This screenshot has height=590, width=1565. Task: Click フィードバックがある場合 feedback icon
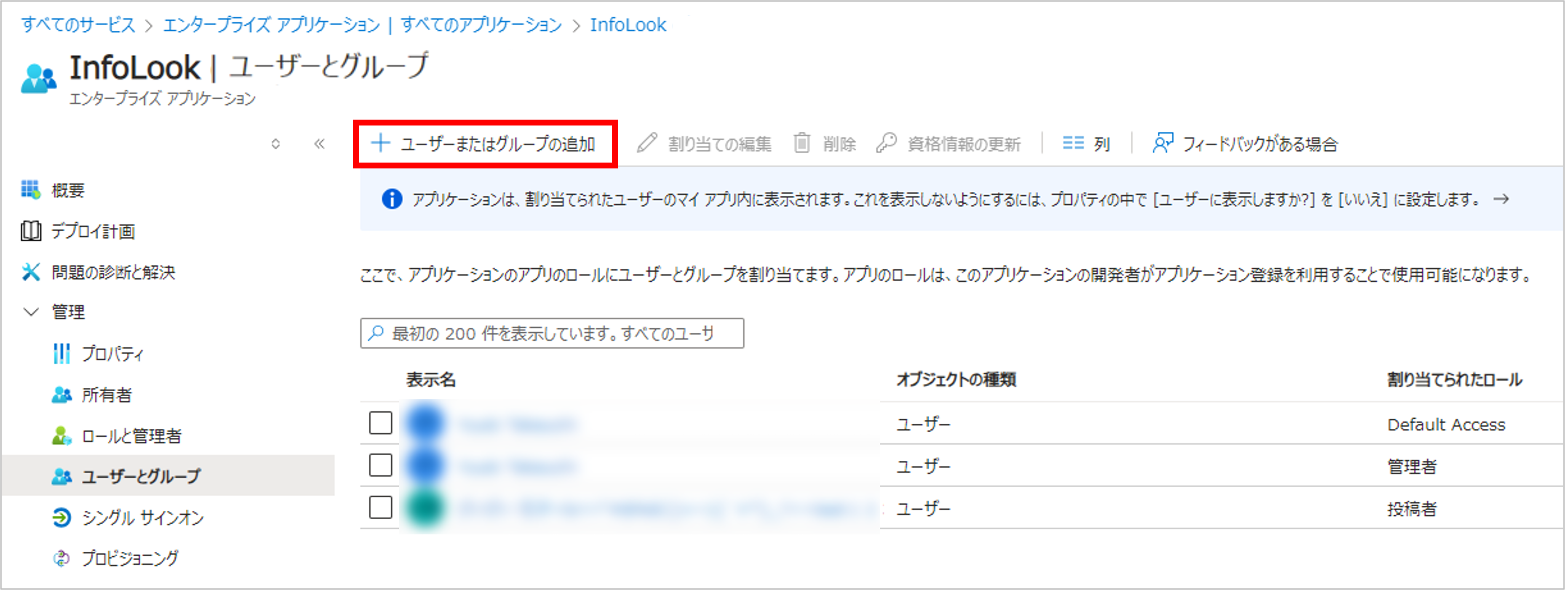coord(1163,144)
